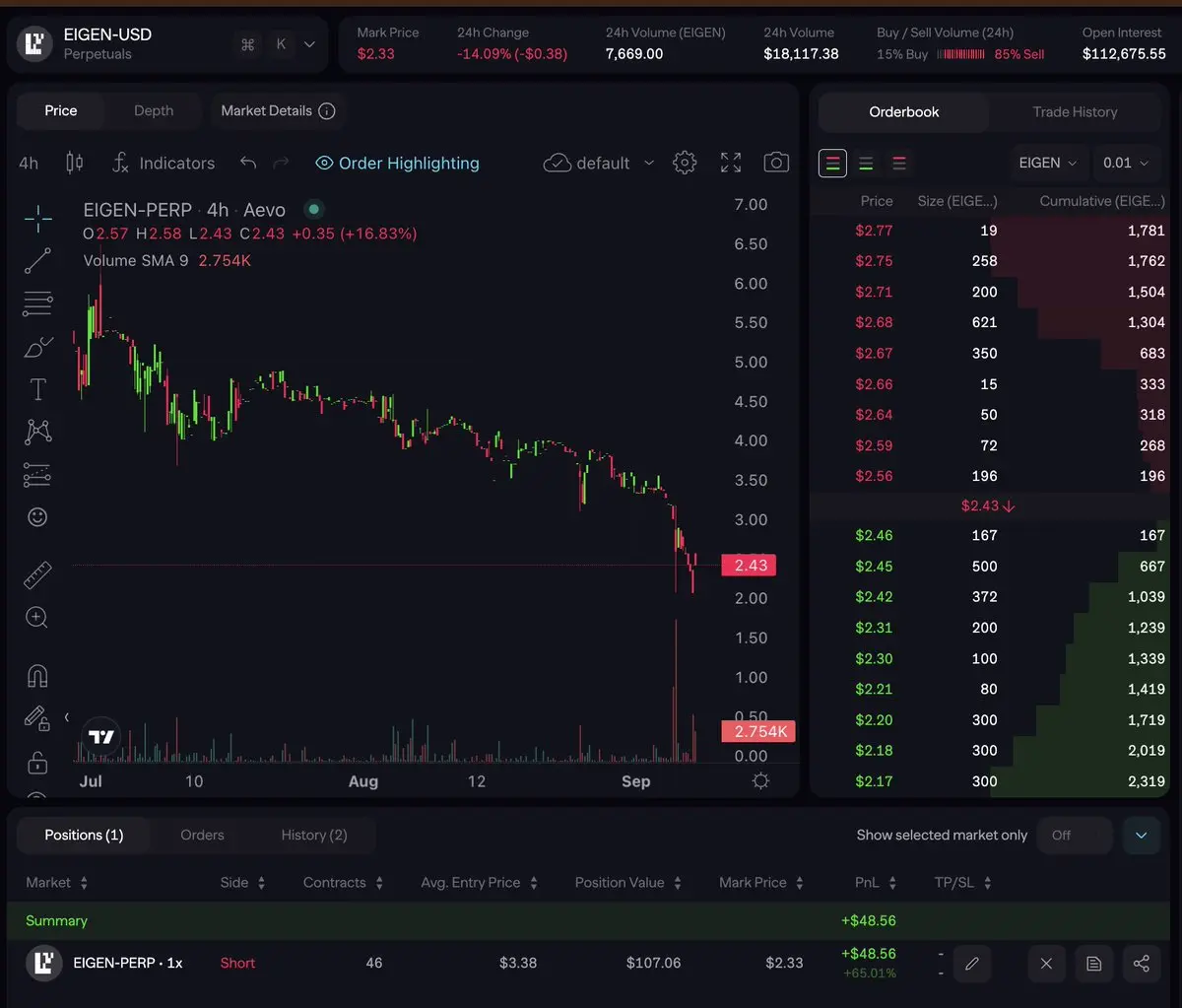Click the EIGEN-PERP 1x position row
The image size is (1182, 1008).
[x=591, y=963]
